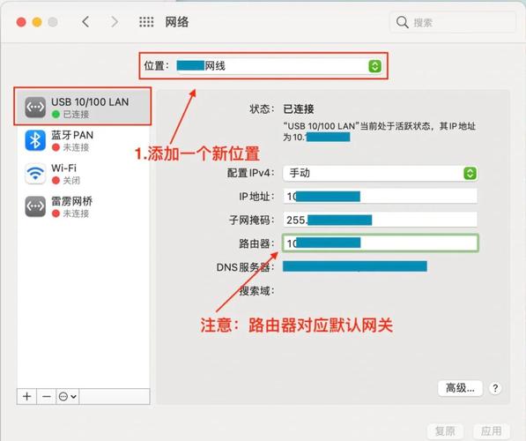Go forward with the right chevron

click(115, 22)
